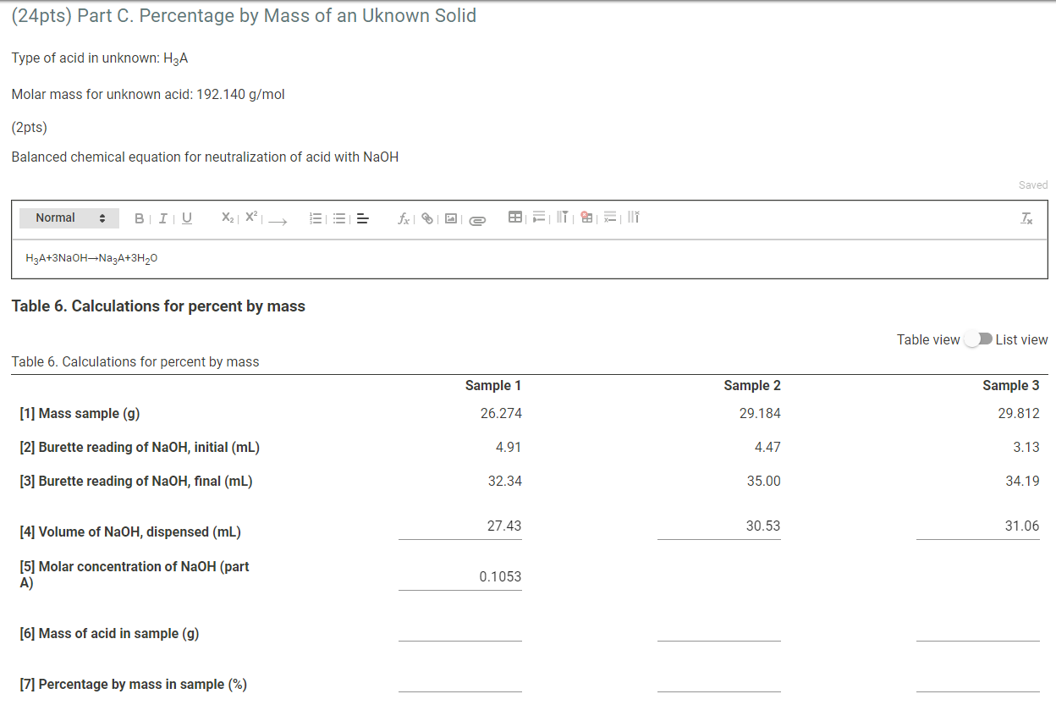The width and height of the screenshot is (1056, 705).
Task: Edit Sample 1 volume of NaOH dispensed
Action: [x=460, y=526]
